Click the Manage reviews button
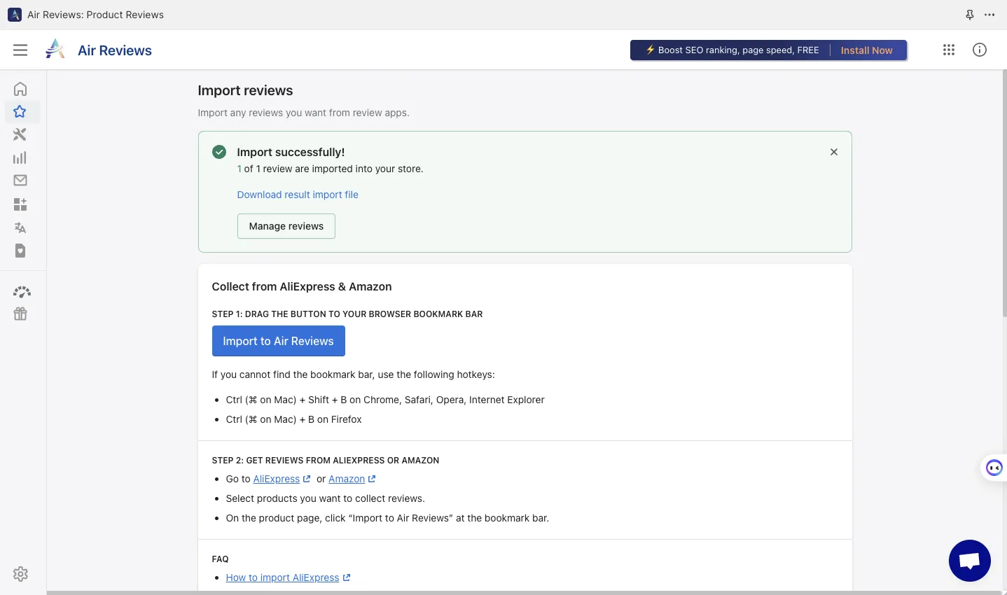Screen dimensions: 1007x595 (x=286, y=226)
